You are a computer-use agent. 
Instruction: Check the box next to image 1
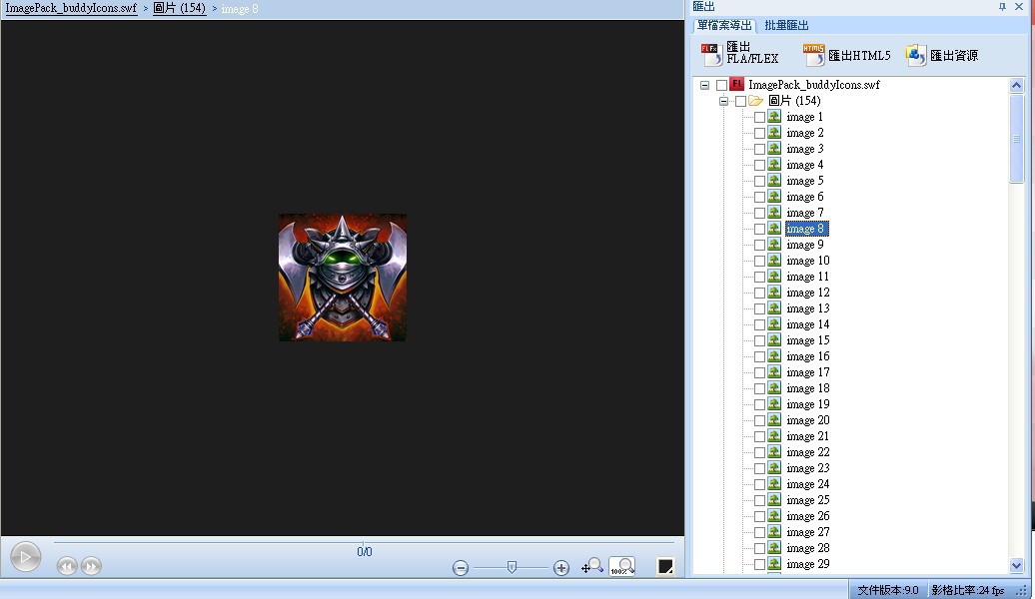(759, 117)
